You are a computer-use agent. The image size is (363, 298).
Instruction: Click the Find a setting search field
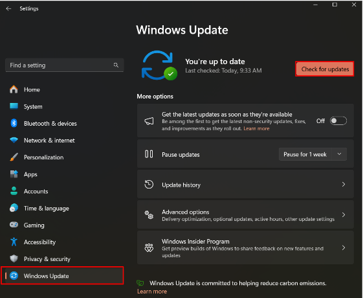coord(64,65)
